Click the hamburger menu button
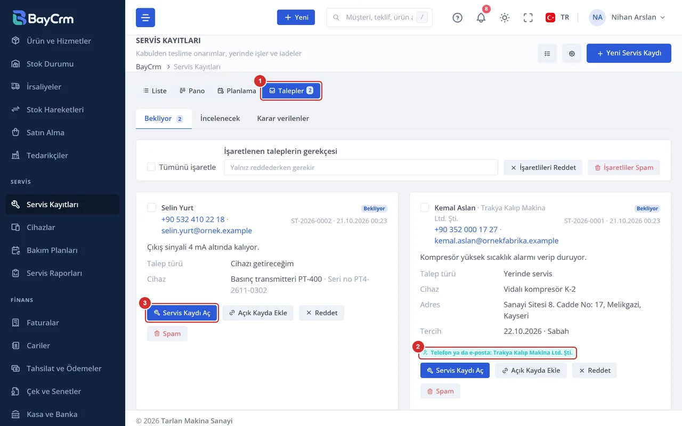682x426 pixels. (145, 18)
